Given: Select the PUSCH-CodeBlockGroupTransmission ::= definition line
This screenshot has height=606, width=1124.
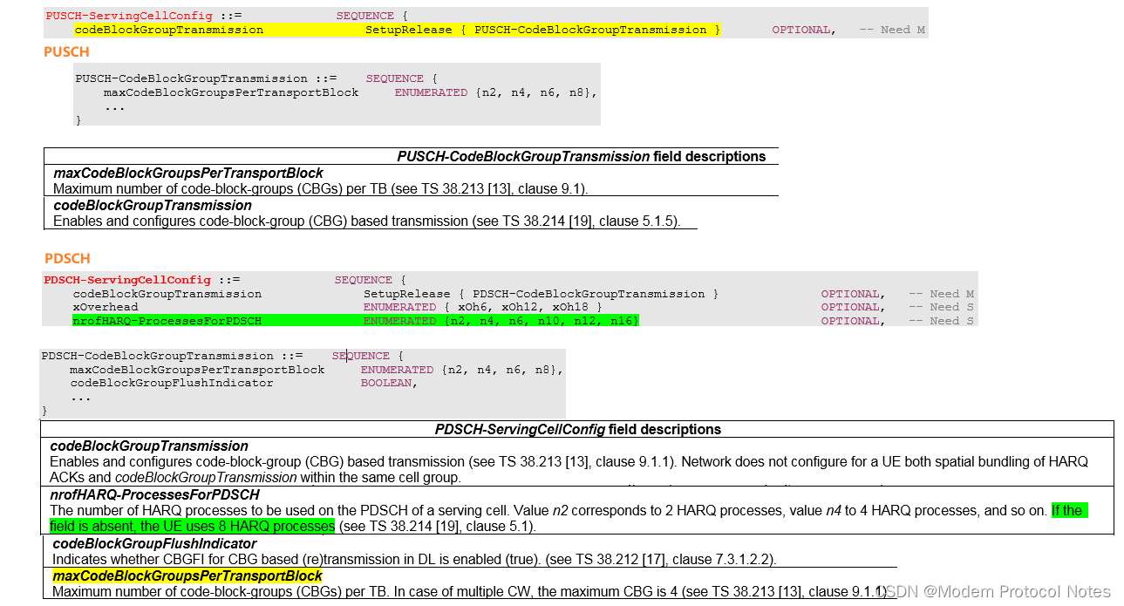Looking at the screenshot, I should 256,78.
